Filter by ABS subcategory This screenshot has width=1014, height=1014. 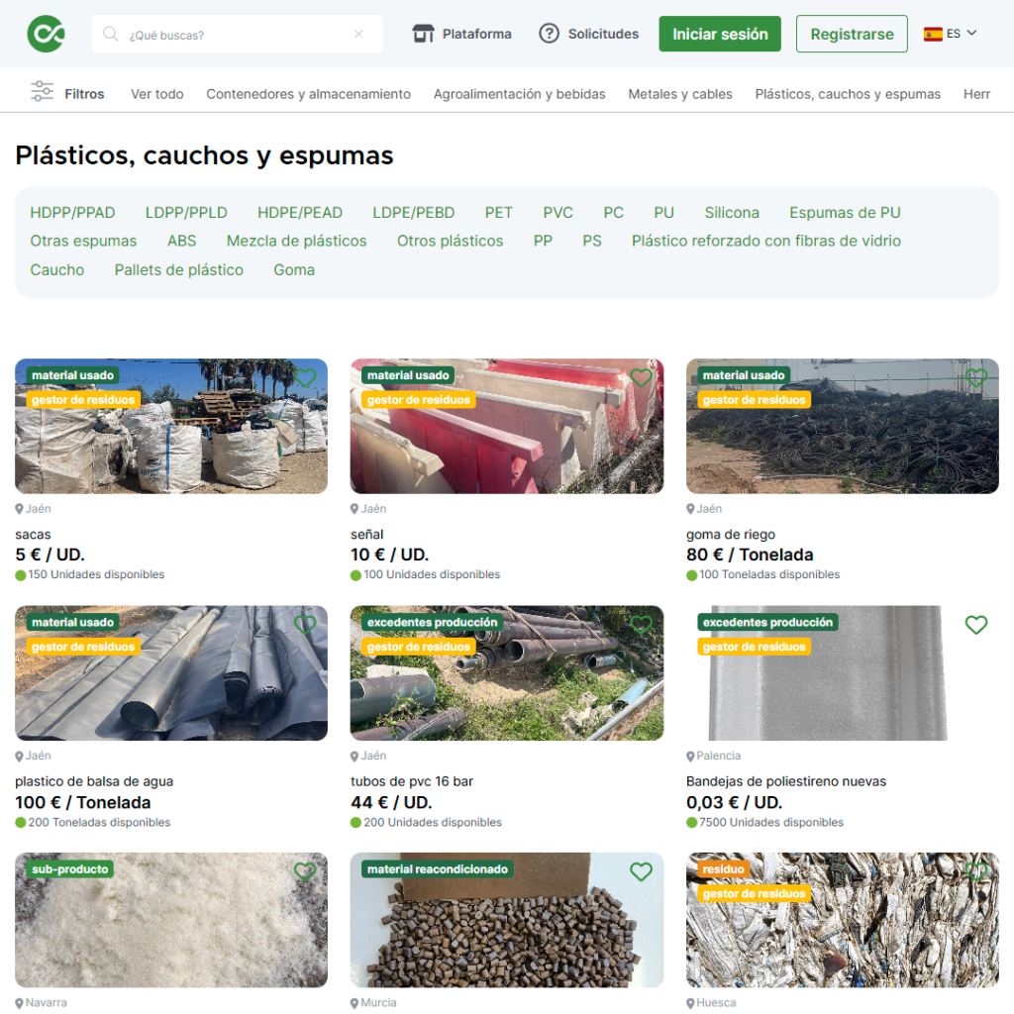click(182, 242)
